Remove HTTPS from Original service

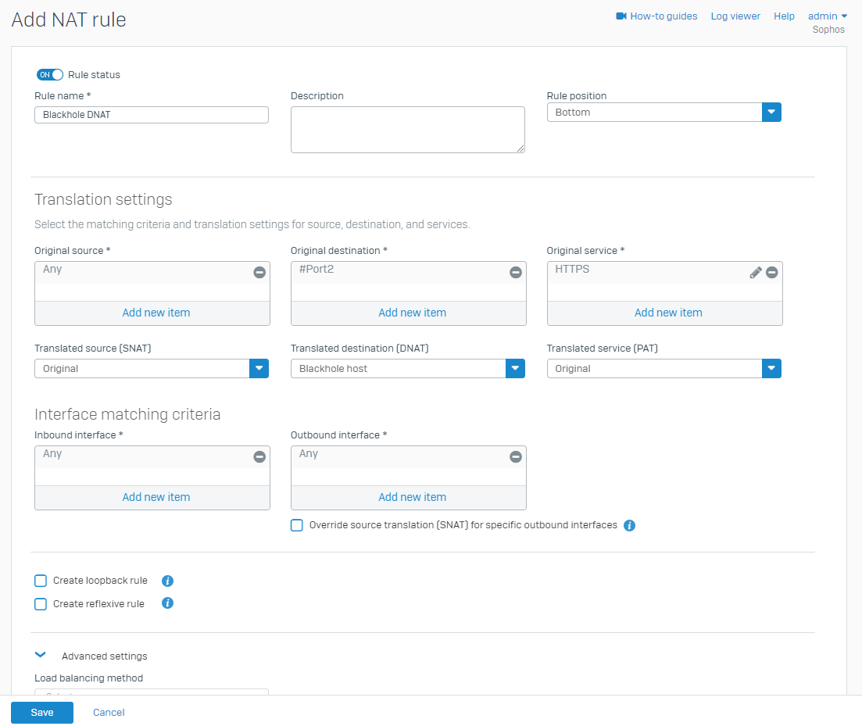coord(771,272)
